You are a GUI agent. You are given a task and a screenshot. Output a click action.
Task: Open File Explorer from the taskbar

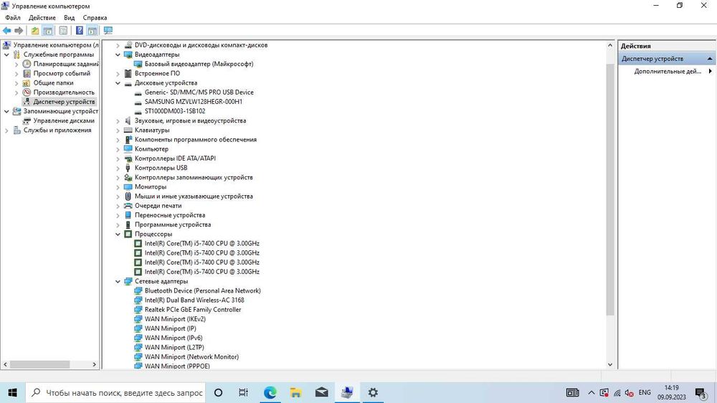pyautogui.click(x=296, y=392)
